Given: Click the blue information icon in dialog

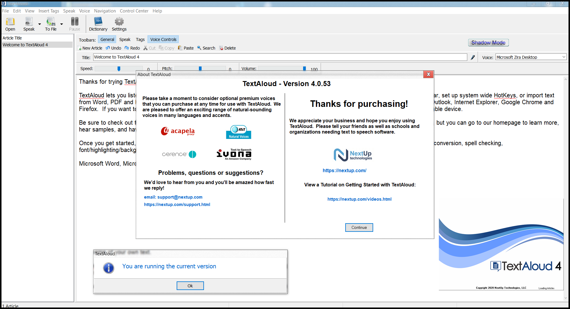Looking at the screenshot, I should tap(108, 268).
